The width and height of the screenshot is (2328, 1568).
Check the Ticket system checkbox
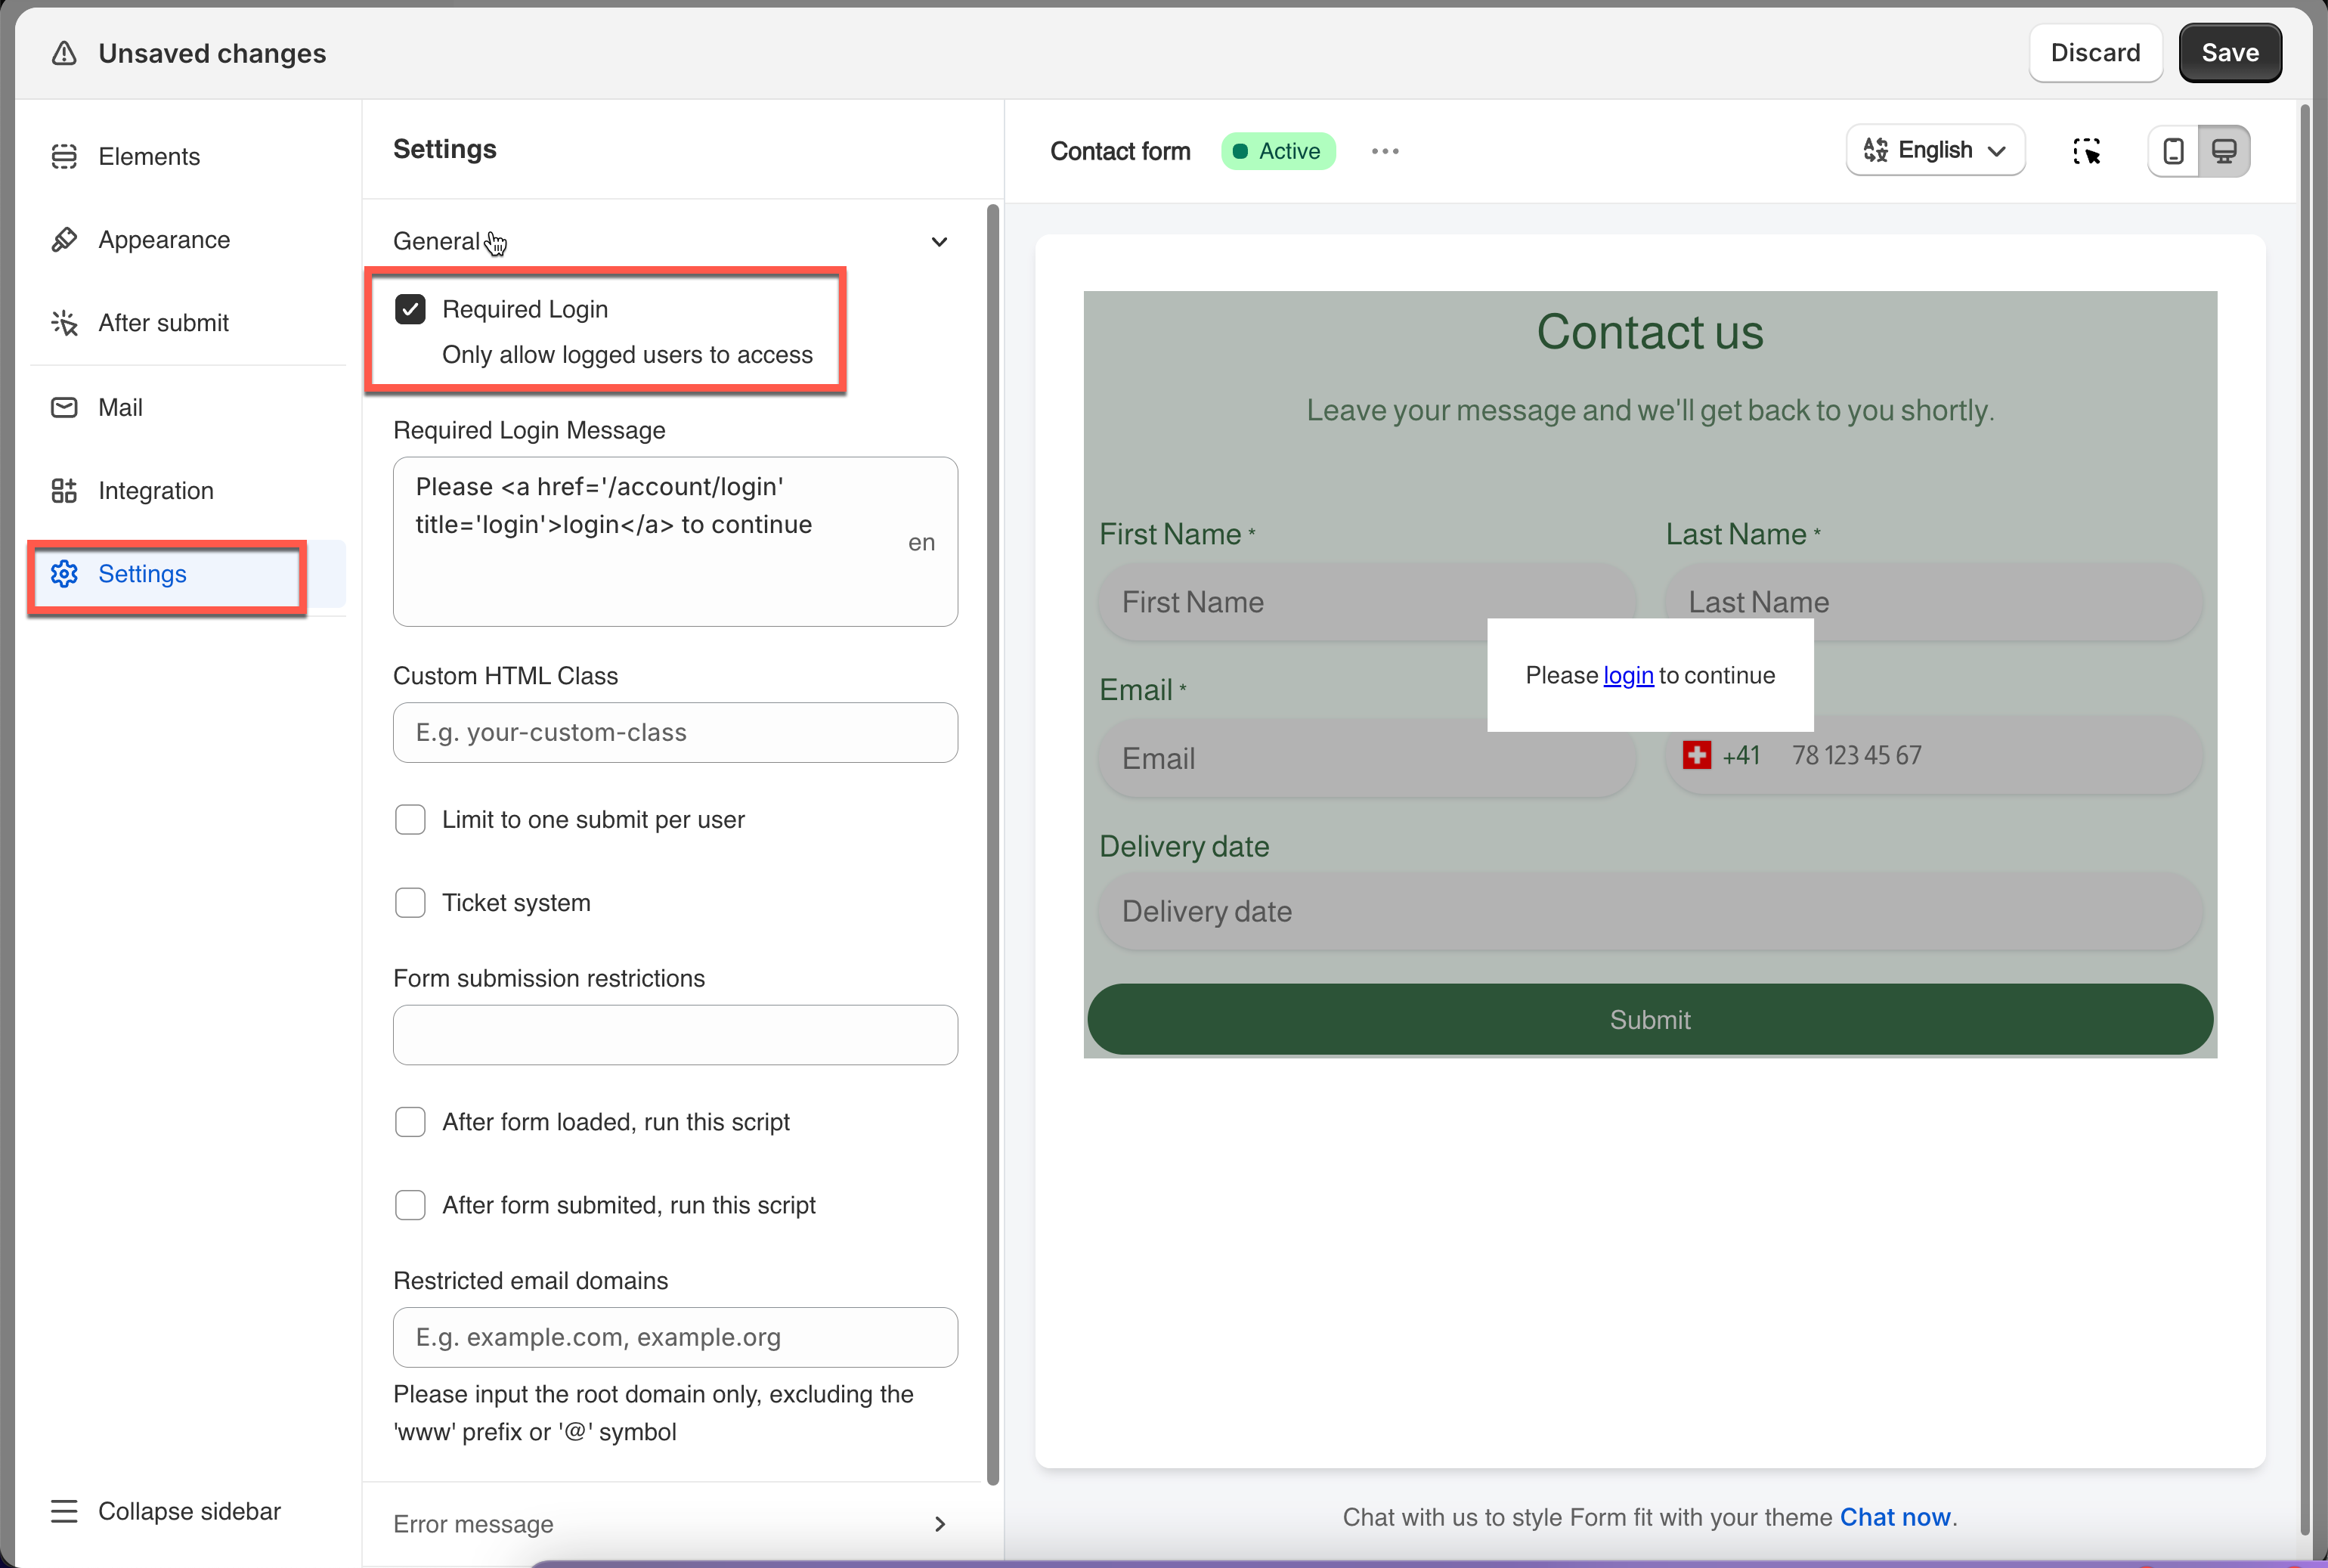pos(410,902)
